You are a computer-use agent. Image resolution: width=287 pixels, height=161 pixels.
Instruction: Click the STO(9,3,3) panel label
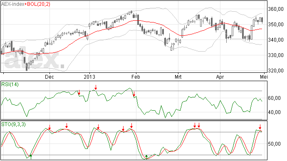pos(13,124)
